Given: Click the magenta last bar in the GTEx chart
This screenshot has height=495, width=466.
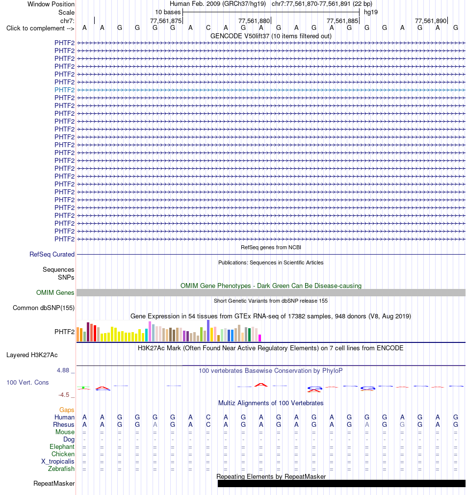Looking at the screenshot, I should pyautogui.click(x=260, y=338).
